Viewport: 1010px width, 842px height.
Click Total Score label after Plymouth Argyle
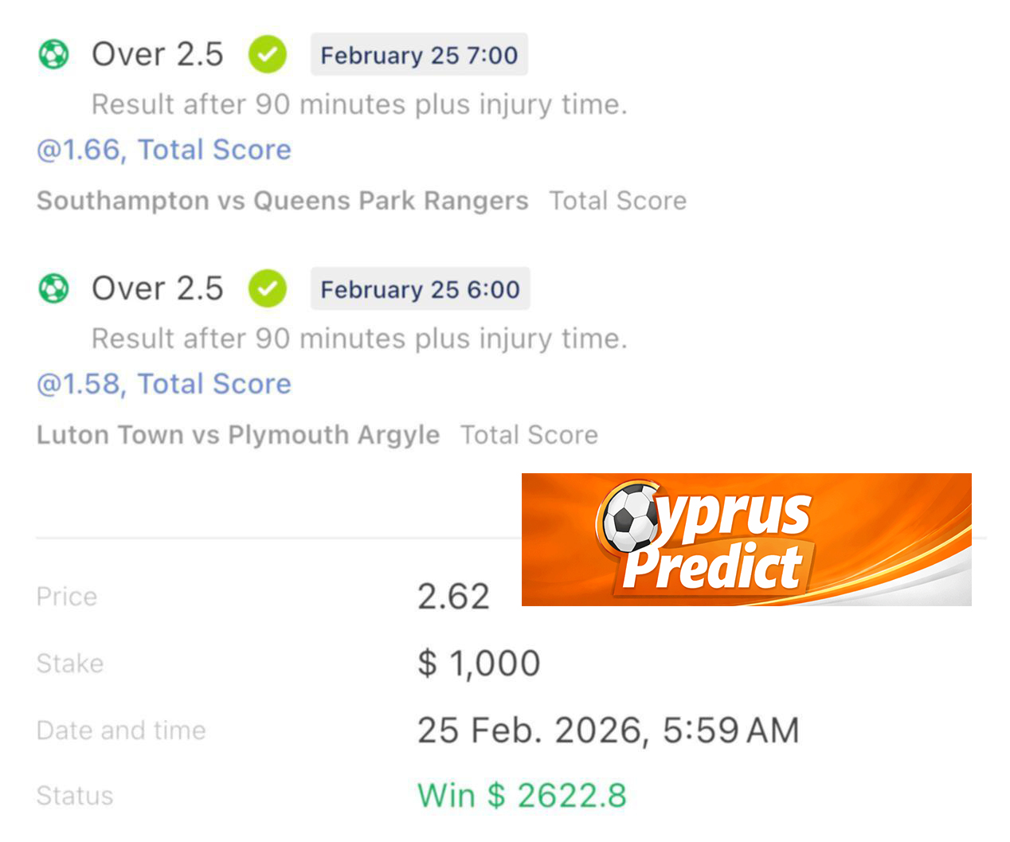pos(529,435)
